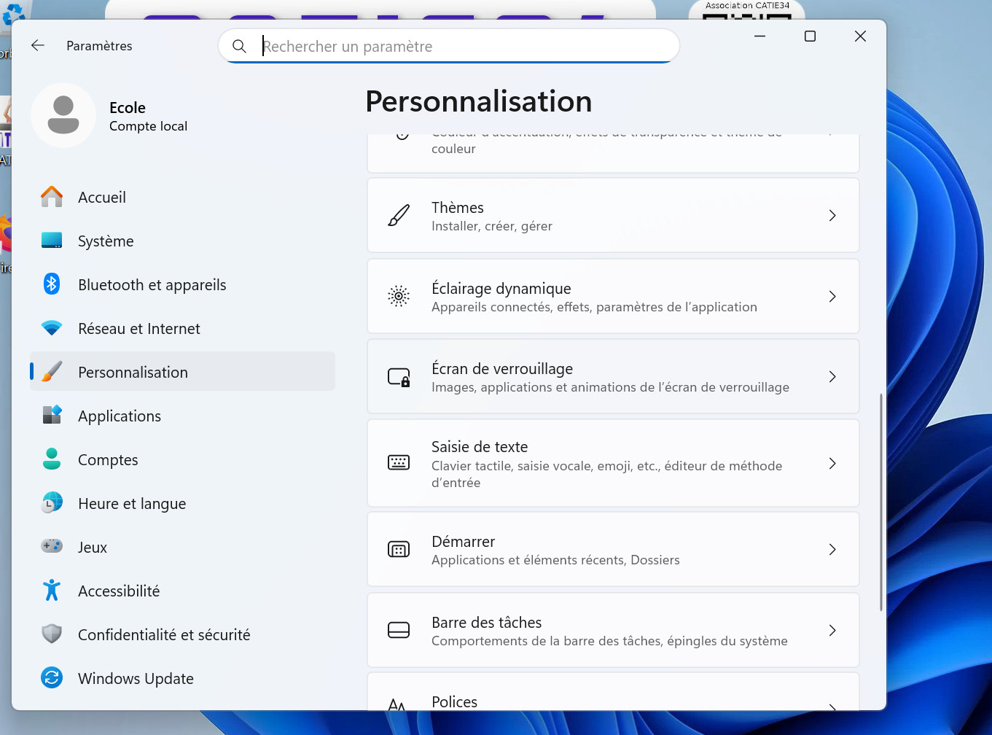
Task: Open Applications from the sidebar
Action: click(x=120, y=416)
